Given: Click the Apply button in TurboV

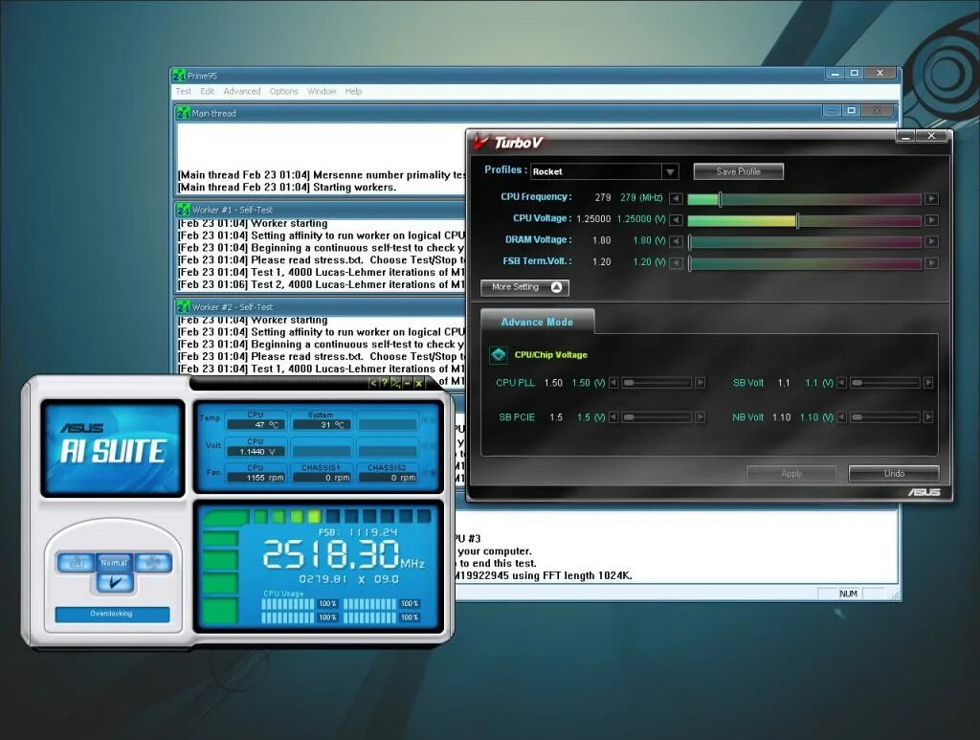Looking at the screenshot, I should tap(791, 473).
